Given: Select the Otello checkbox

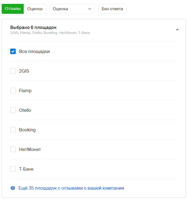Looking at the screenshot, I should point(13,110).
